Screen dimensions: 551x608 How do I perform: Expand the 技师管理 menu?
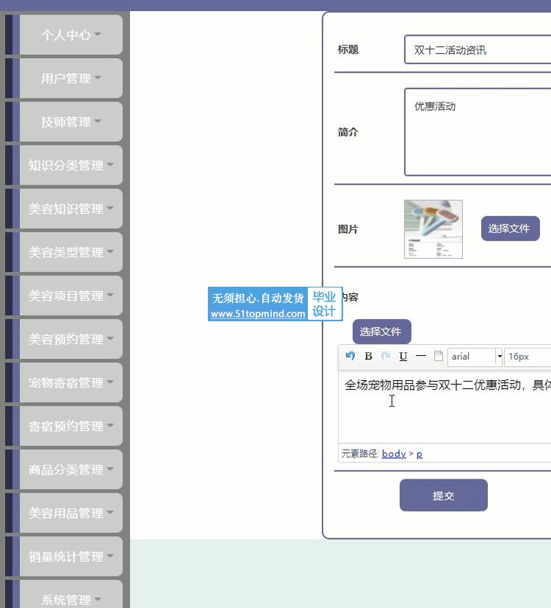71,122
